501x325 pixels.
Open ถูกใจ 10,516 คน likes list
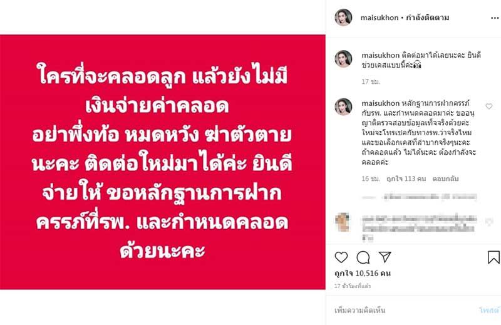pyautogui.click(x=363, y=273)
